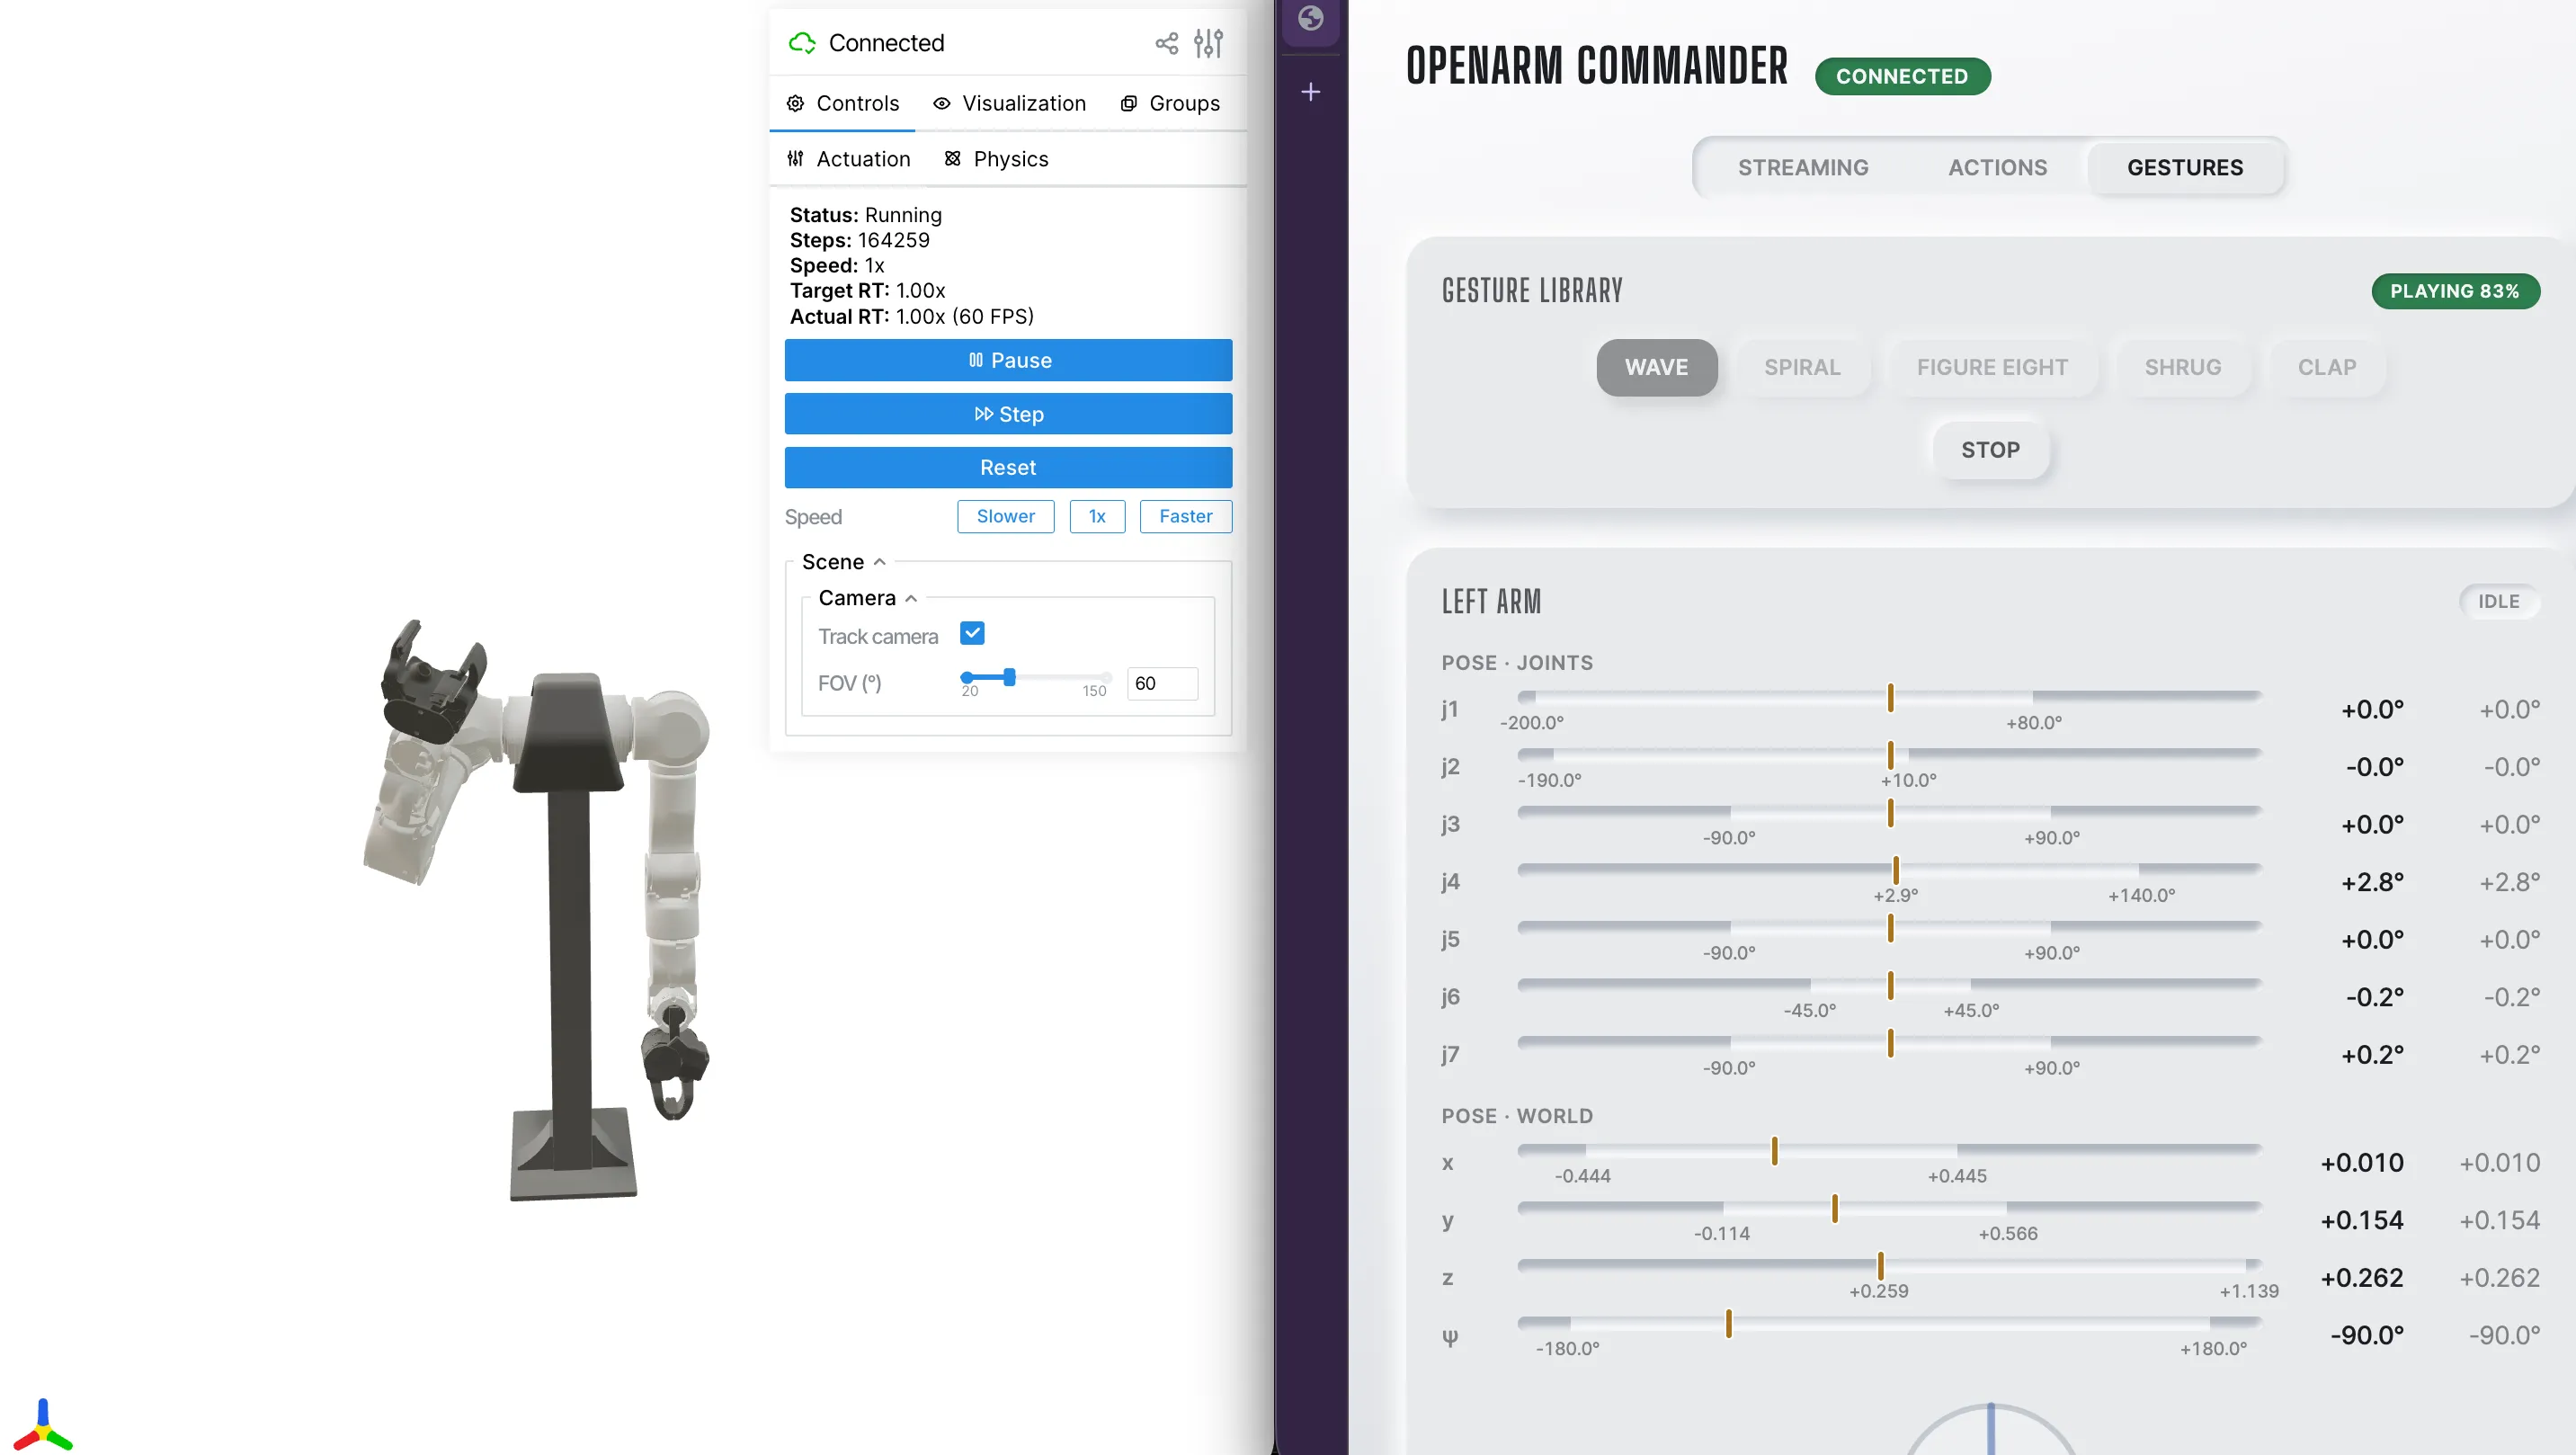Open the Controls tab
Viewport: 2576px width, 1455px height.
[x=842, y=103]
